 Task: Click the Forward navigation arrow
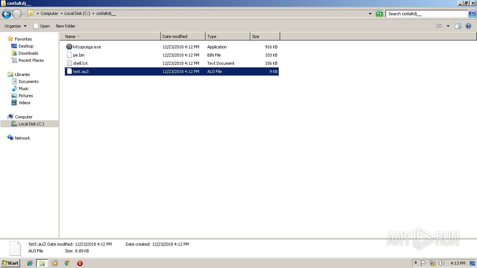[x=17, y=14]
